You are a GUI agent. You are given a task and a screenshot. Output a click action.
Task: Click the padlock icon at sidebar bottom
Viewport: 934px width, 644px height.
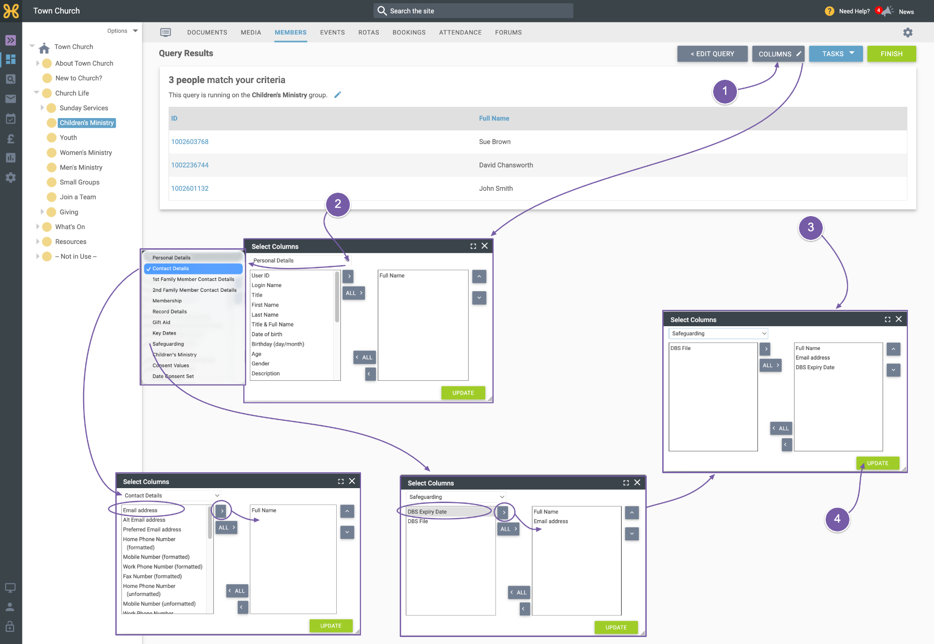pos(10,626)
